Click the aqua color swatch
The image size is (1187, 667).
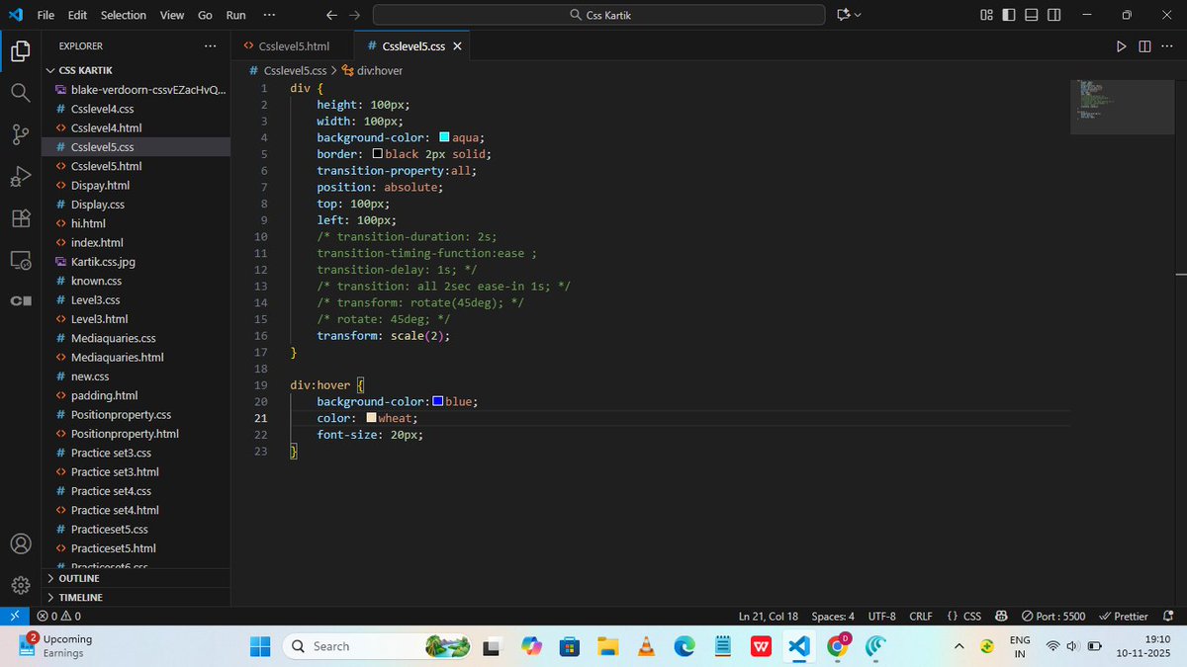coord(444,137)
